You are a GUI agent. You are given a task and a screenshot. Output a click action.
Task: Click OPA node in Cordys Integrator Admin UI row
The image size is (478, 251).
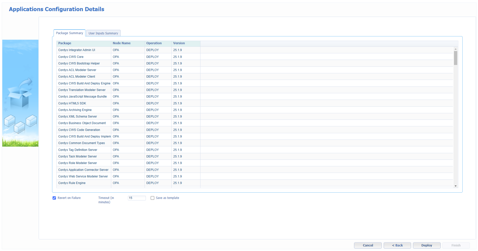(116, 50)
